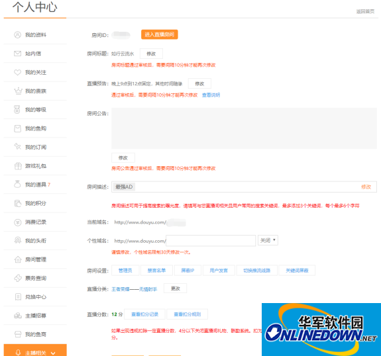Screen dimensions: 381x356
Task: Click the 切换推流线路 button
Action: click(257, 271)
